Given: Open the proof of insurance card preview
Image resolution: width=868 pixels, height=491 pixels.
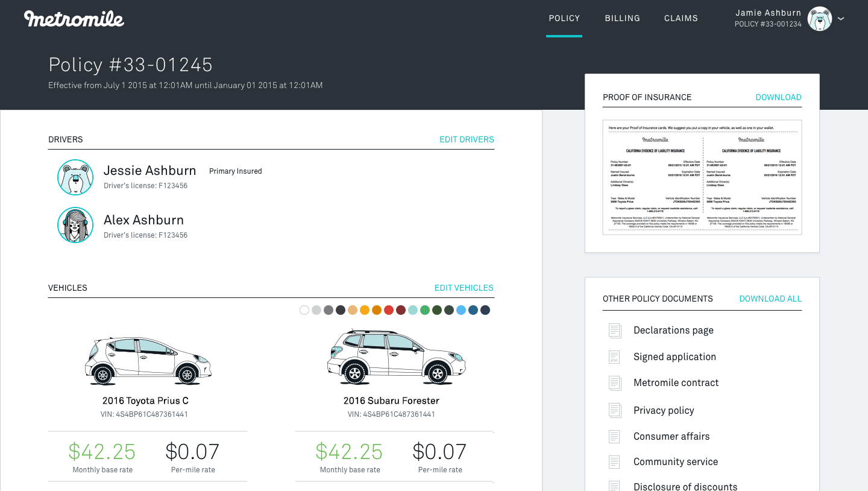Looking at the screenshot, I should click(x=702, y=177).
